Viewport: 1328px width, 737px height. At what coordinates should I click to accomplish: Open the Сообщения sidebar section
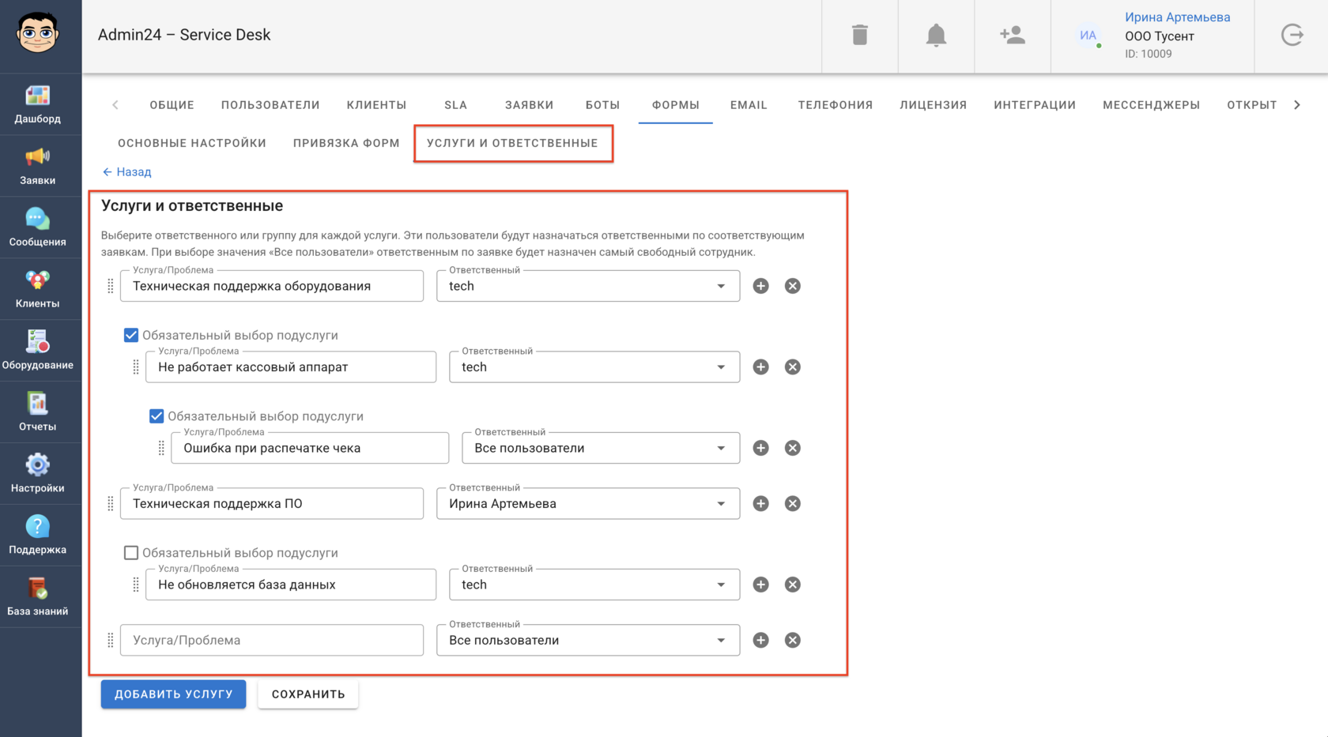click(37, 227)
